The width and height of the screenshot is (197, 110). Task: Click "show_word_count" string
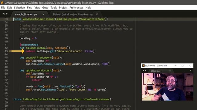tap(69, 51)
